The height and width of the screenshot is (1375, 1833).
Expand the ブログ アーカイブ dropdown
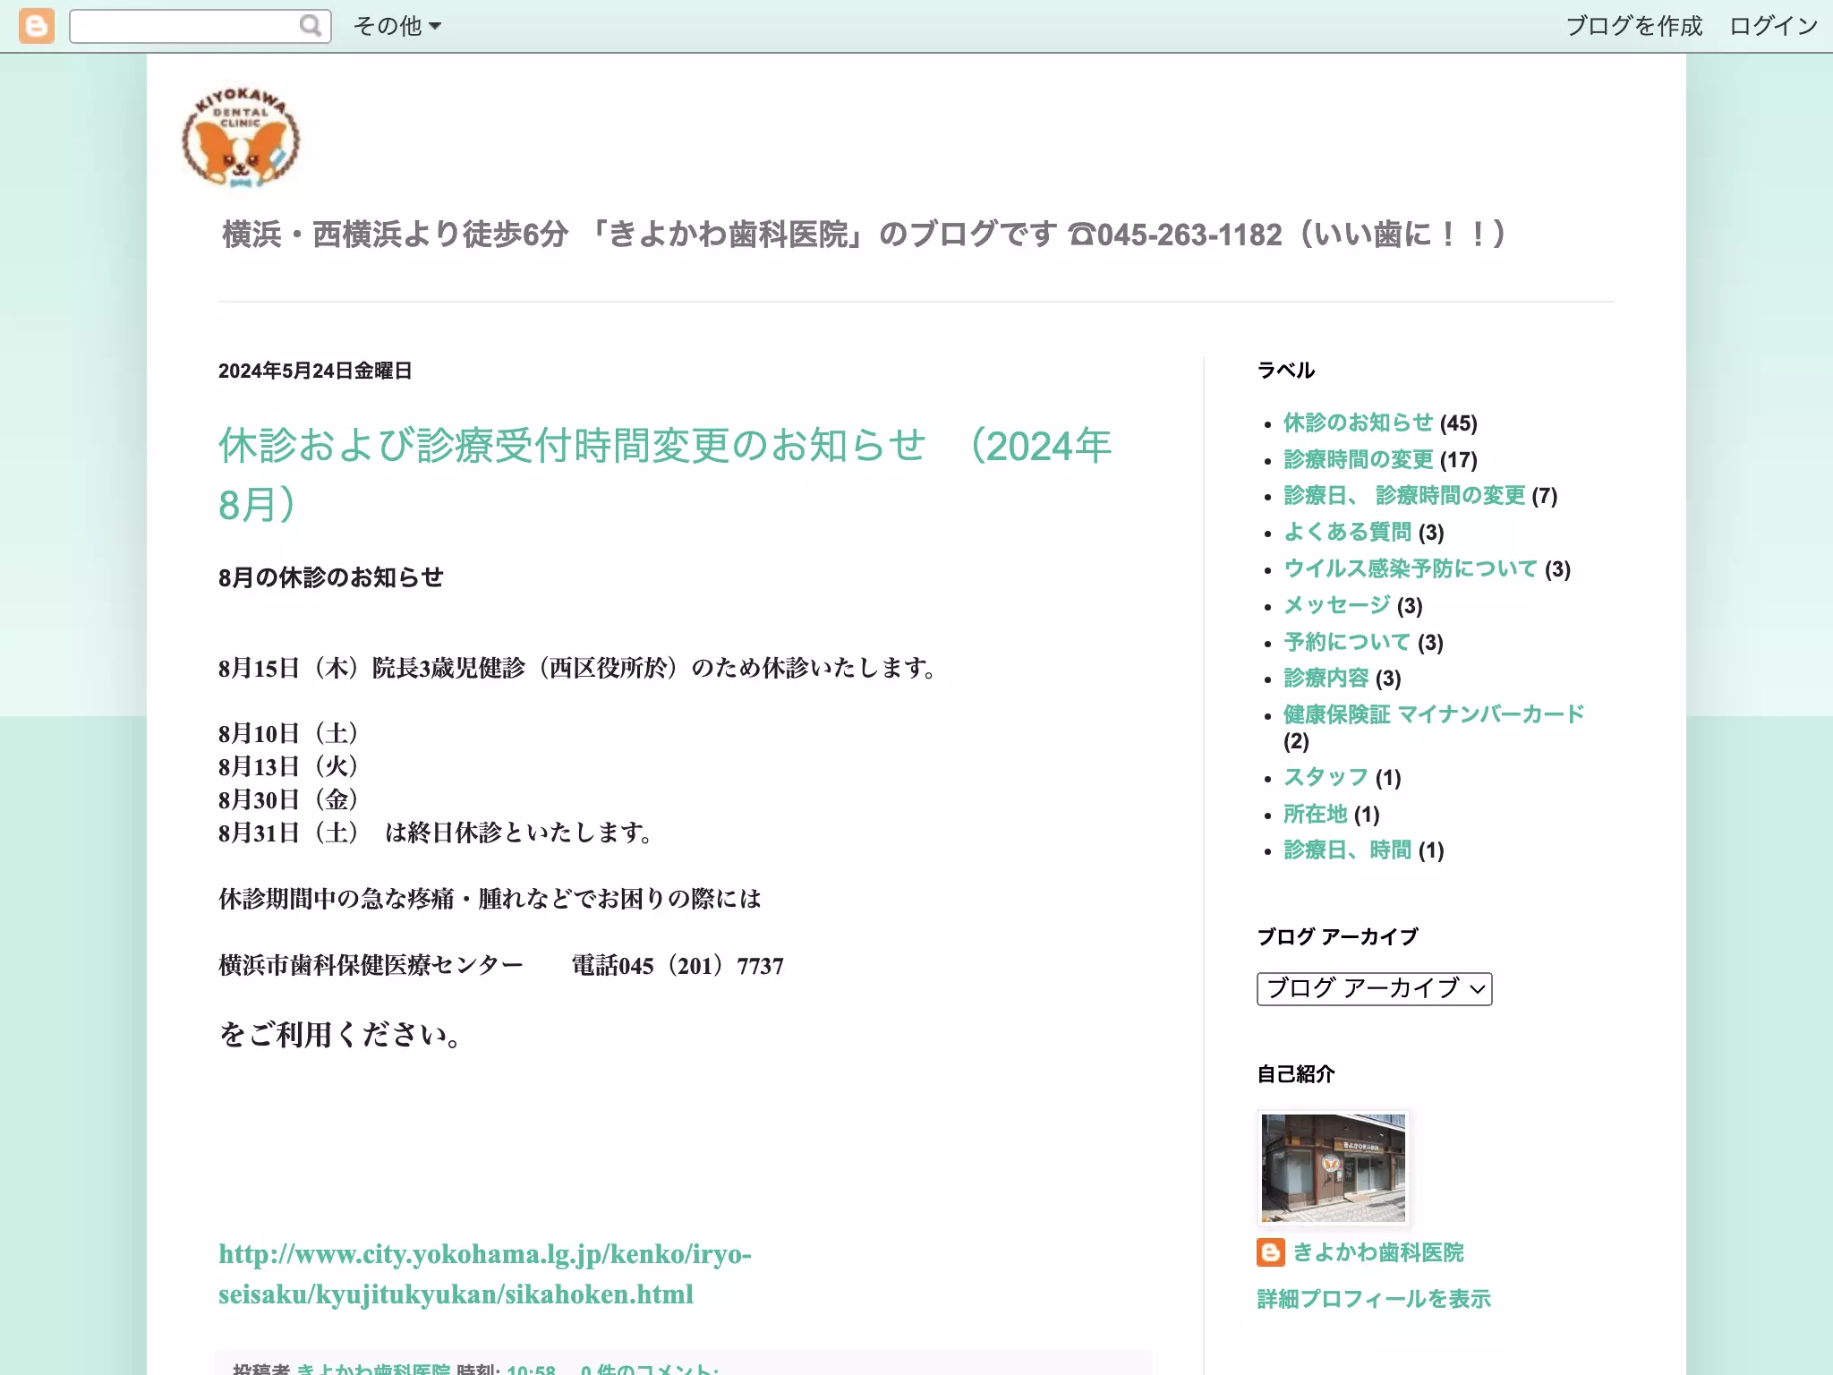[1374, 988]
